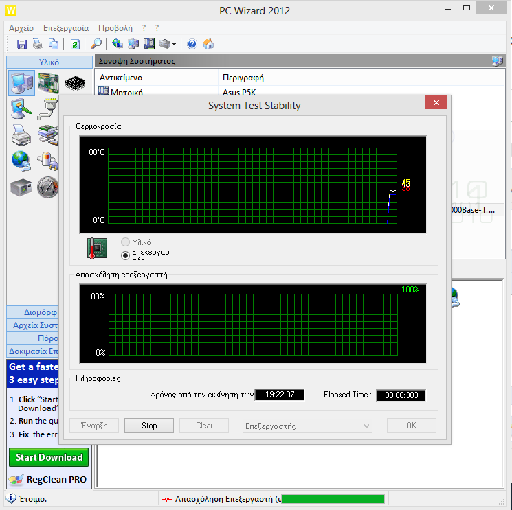Viewport: 512px width, 510px height.
Task: Select the Multimedia devices icon in sidebar
Action: pos(48,161)
